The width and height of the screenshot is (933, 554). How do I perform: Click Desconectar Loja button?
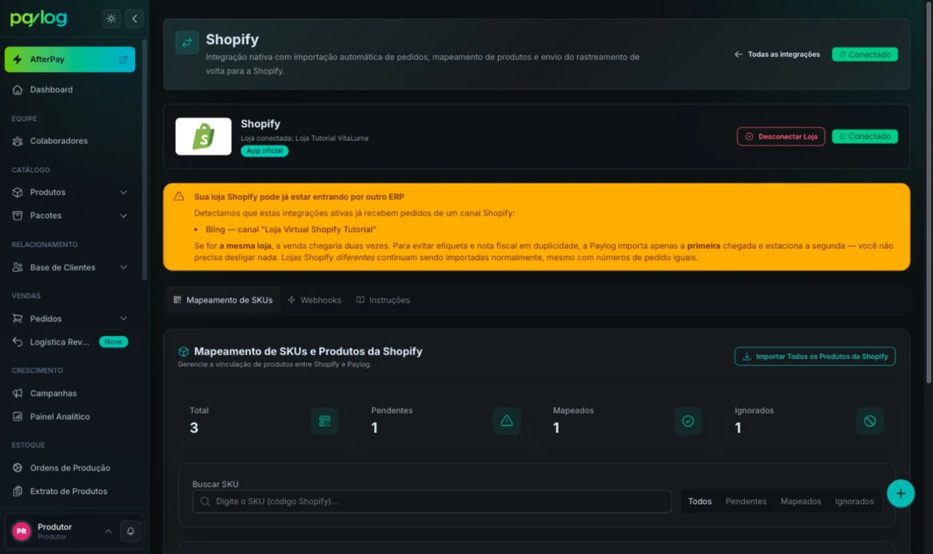pos(781,137)
